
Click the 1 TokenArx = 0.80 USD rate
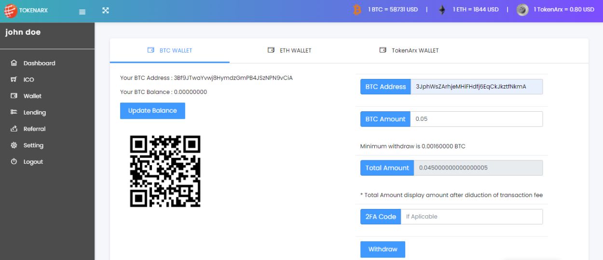(x=563, y=10)
